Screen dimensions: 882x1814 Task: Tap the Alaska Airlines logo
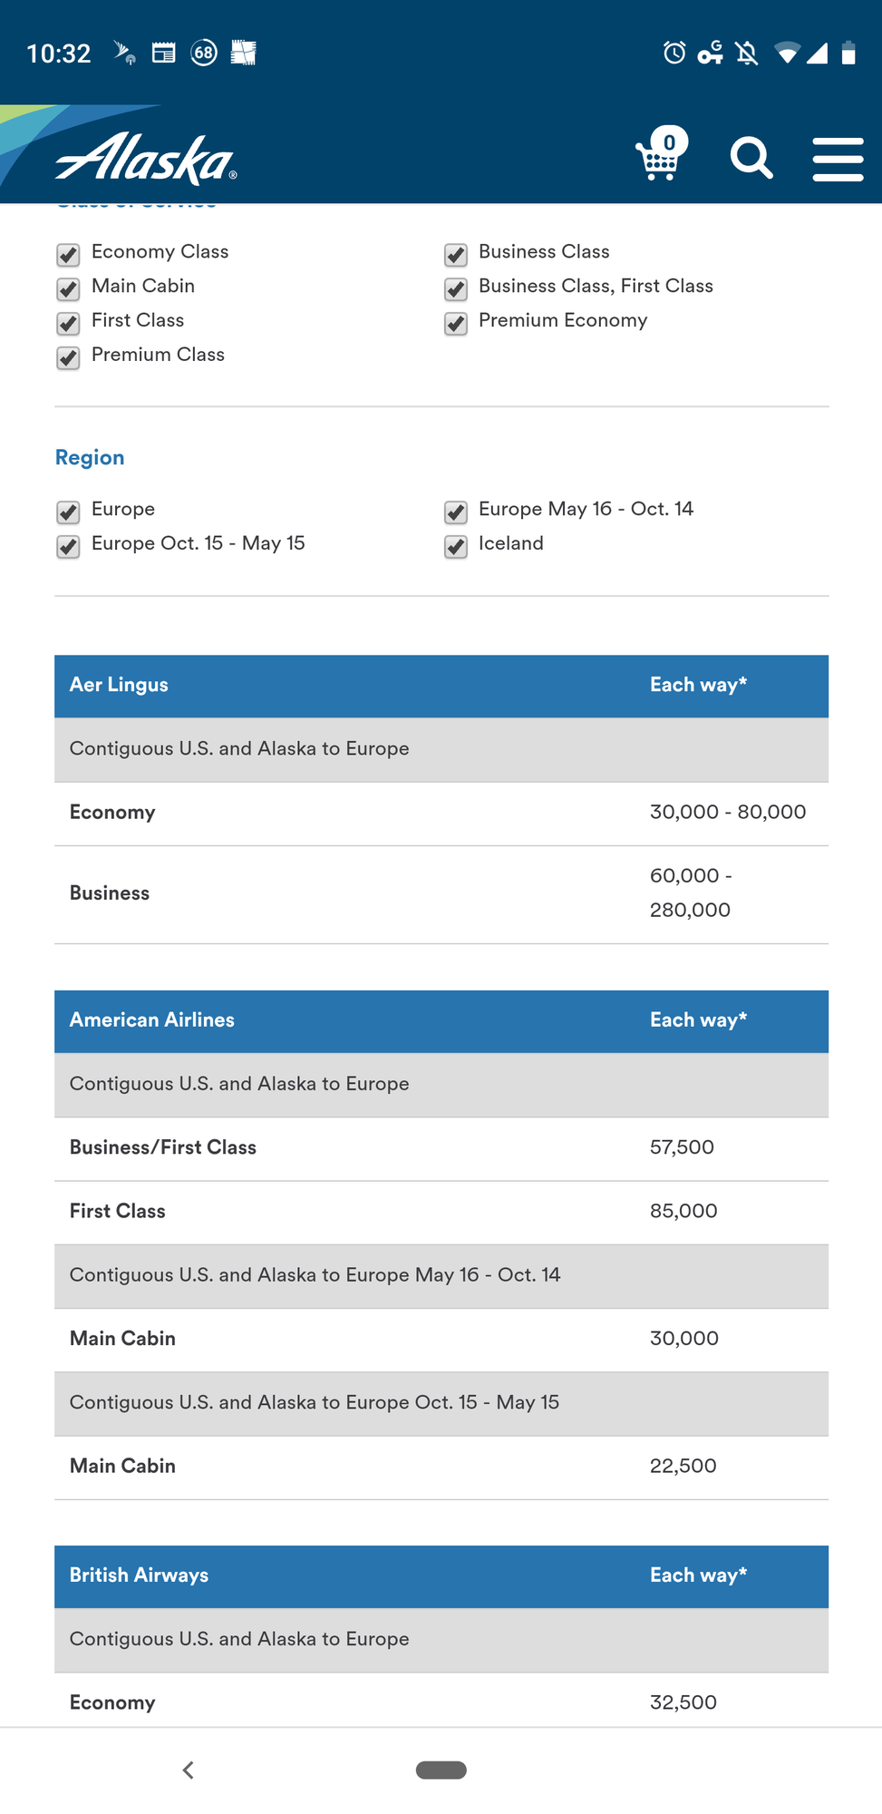coord(145,159)
